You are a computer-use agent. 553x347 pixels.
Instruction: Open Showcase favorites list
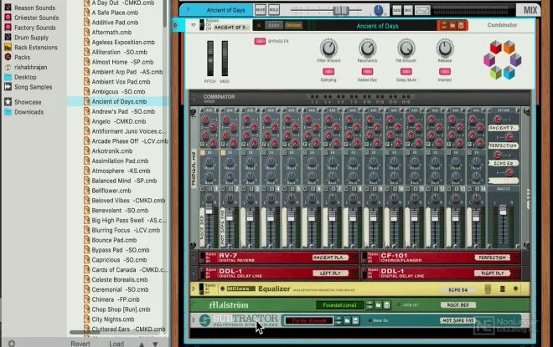pos(23,102)
